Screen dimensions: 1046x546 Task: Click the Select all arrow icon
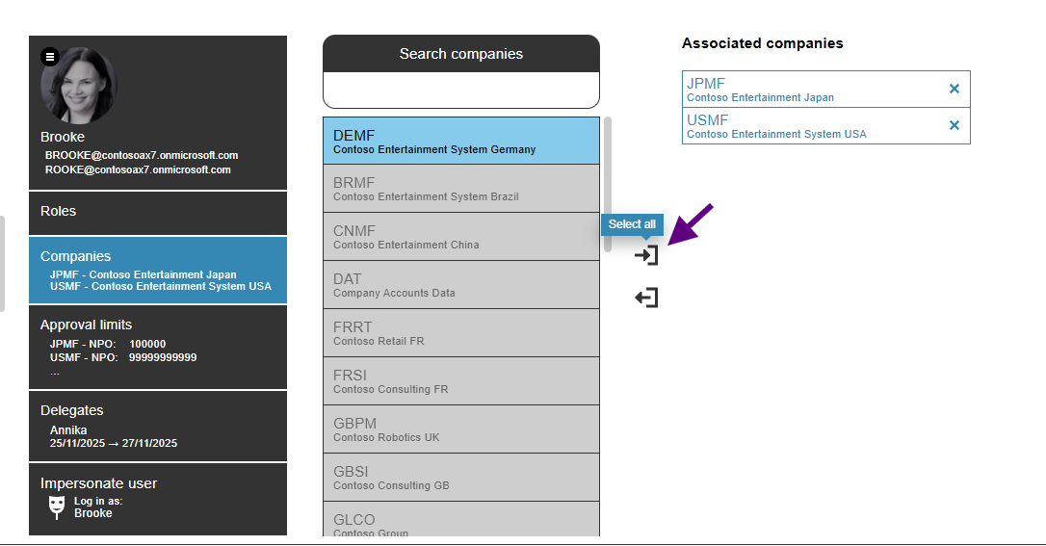[x=646, y=255]
